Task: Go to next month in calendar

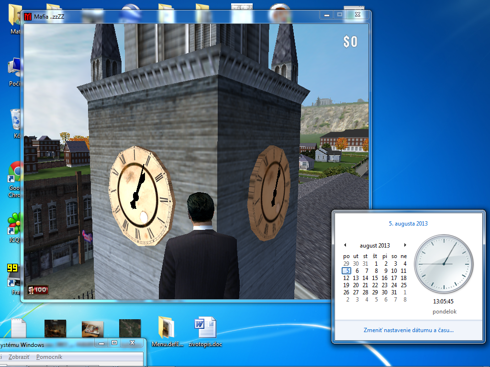Action: (x=405, y=245)
